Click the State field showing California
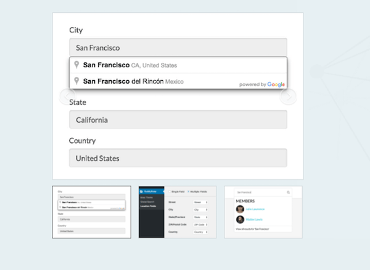This screenshot has height=270, width=370. tap(178, 120)
